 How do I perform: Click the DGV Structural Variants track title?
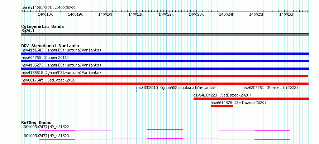pos(50,46)
